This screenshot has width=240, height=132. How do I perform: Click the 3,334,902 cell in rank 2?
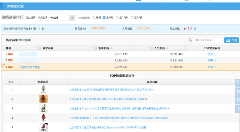click(x=176, y=60)
